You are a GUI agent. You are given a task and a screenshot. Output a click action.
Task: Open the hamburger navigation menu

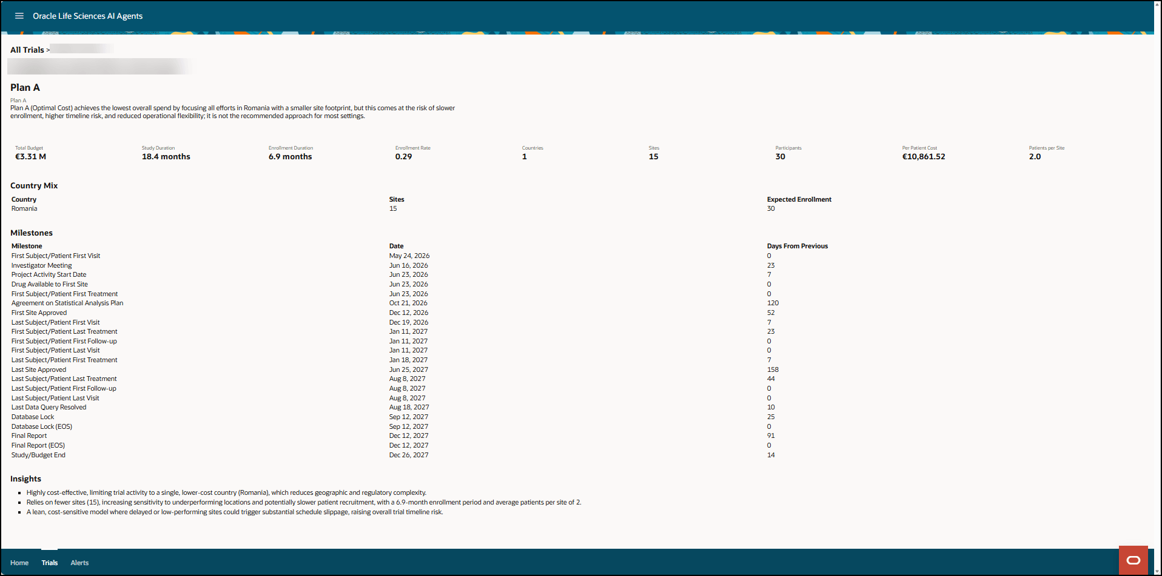click(x=19, y=16)
